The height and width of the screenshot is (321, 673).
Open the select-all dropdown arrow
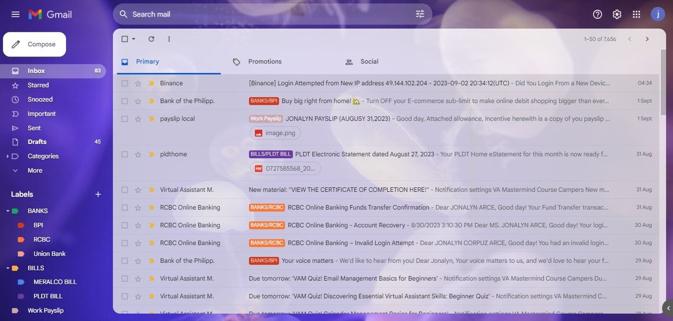(134, 39)
